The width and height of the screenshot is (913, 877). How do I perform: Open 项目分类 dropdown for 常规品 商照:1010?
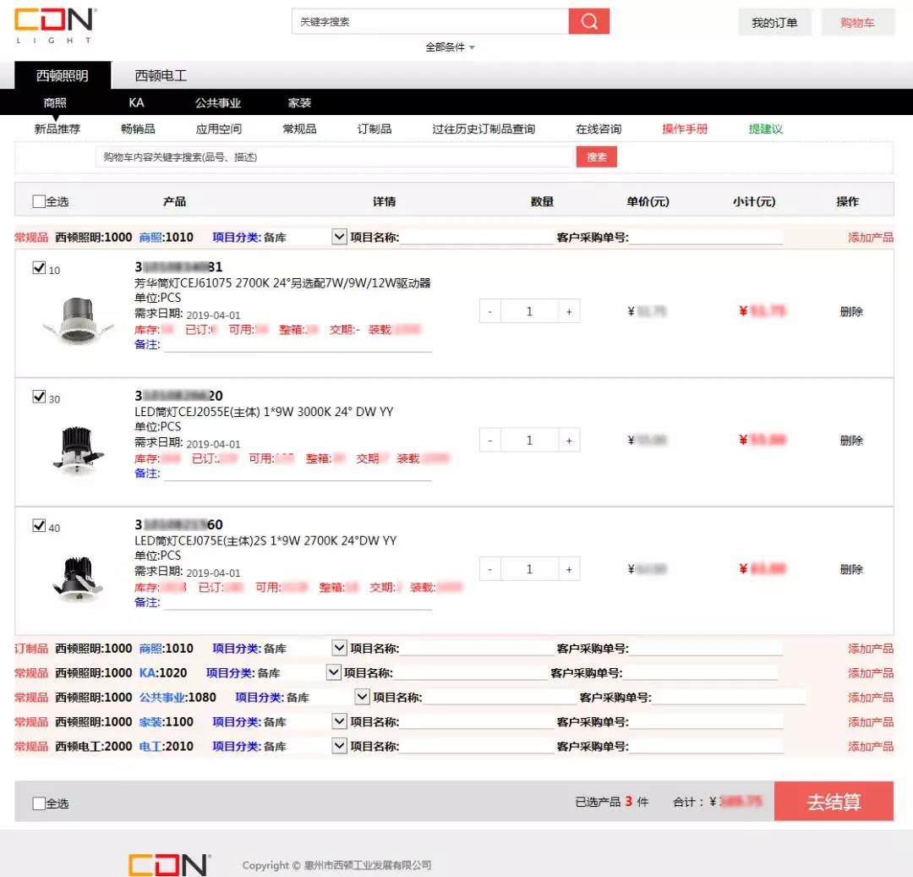(340, 237)
